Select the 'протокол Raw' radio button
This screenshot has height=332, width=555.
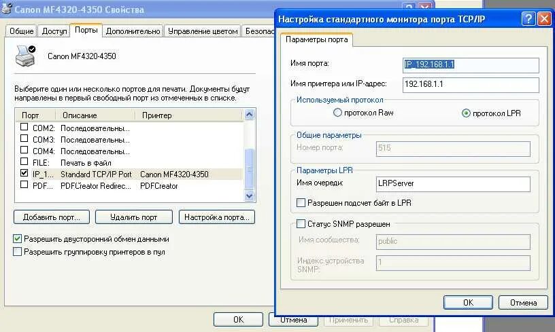click(x=337, y=113)
